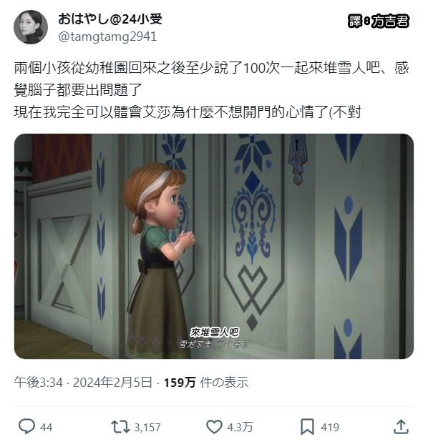The width and height of the screenshot is (428, 447).
Task: Click the 午後3:34 timestamp link
Action: pos(38,382)
